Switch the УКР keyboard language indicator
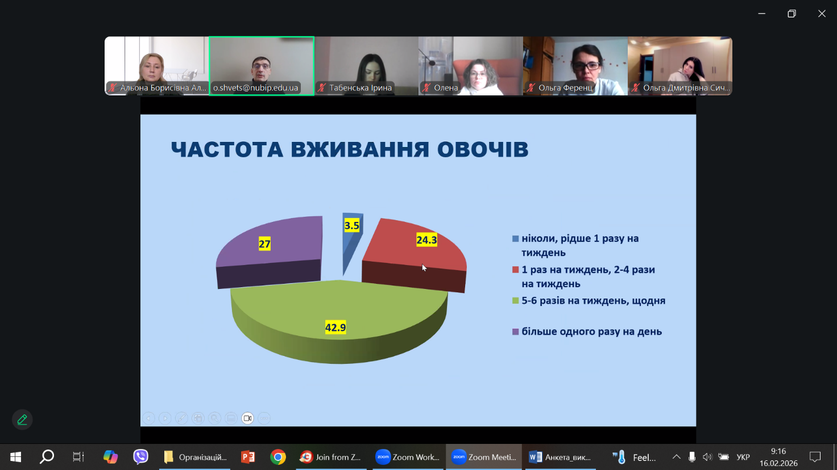837x470 pixels. coord(743,457)
